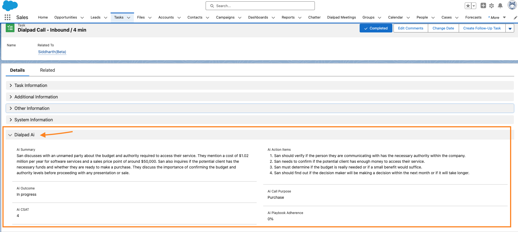
Task: Open the Leads tab
Action: (x=96, y=17)
